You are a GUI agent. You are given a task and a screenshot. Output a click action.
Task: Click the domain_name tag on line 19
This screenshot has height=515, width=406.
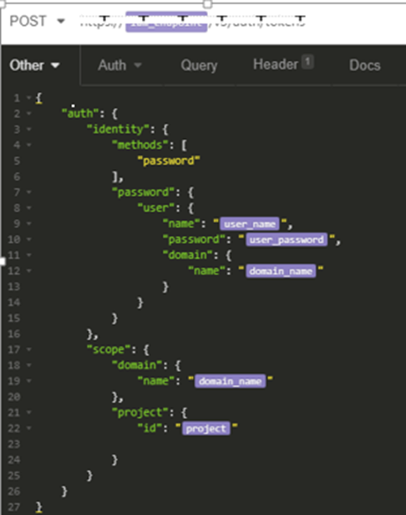click(x=230, y=381)
